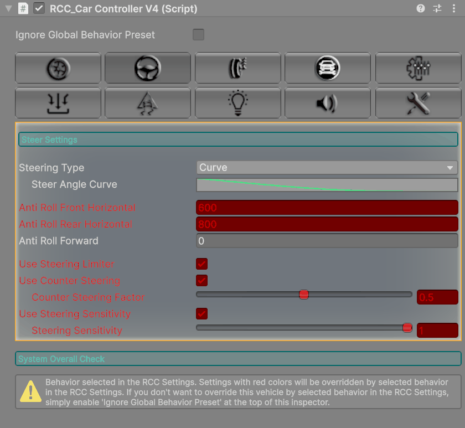The height and width of the screenshot is (428, 465).
Task: Open the skid stability warning tab
Action: pos(148,103)
